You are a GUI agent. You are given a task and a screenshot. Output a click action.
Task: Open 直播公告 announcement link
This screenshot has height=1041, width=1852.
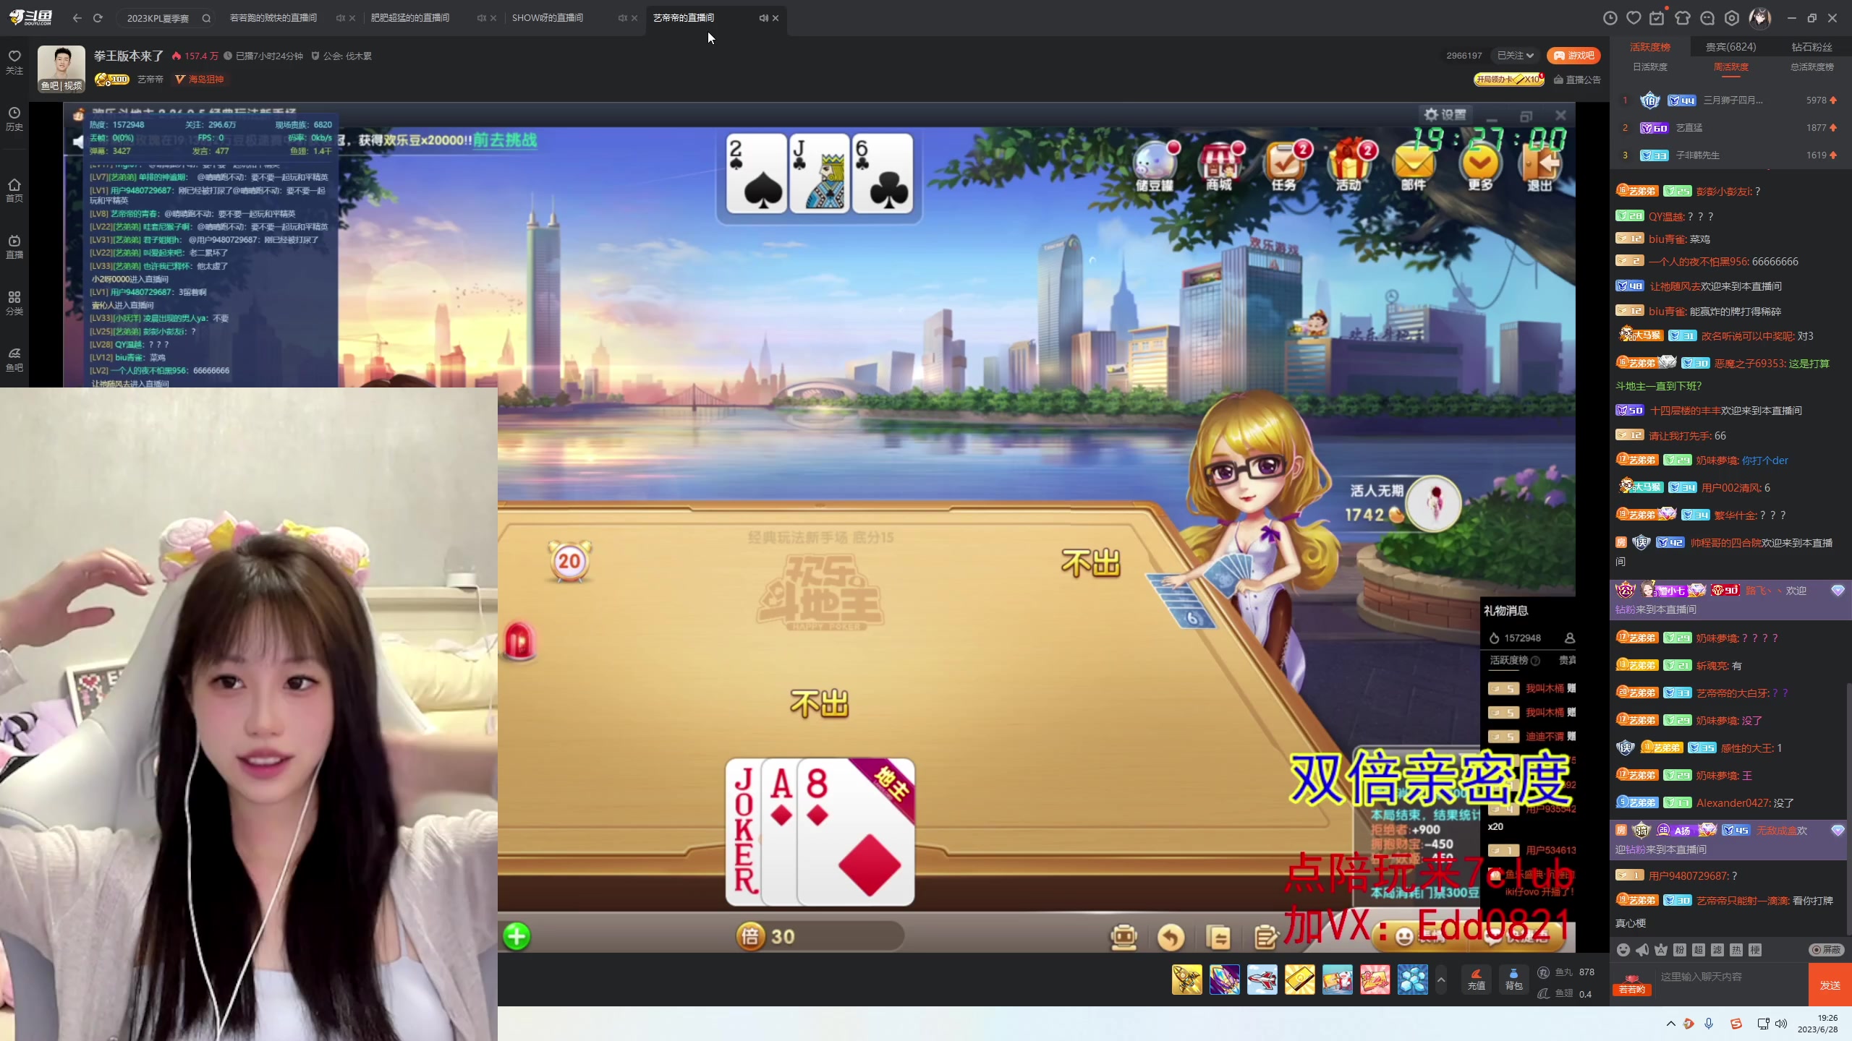pyautogui.click(x=1578, y=80)
